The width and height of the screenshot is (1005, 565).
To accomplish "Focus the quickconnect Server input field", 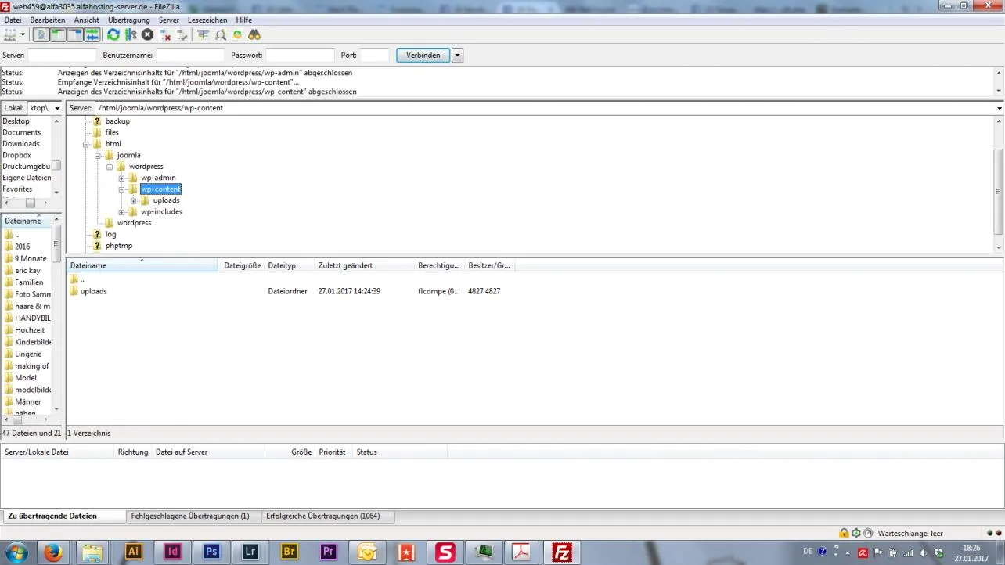I will 62,55.
